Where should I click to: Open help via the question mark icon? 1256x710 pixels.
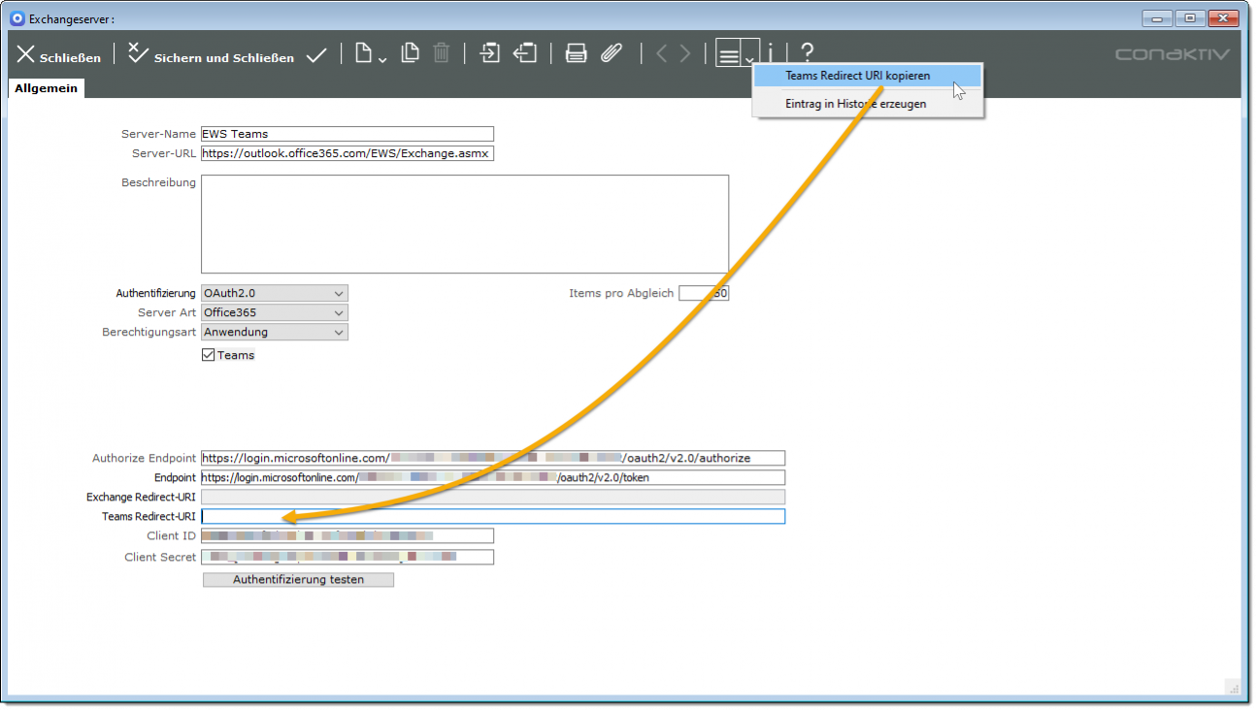(807, 53)
